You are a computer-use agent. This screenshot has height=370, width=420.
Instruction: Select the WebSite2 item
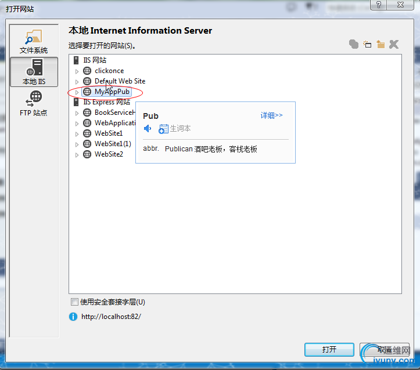(109, 154)
